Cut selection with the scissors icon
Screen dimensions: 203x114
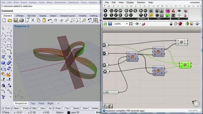[33, 20]
